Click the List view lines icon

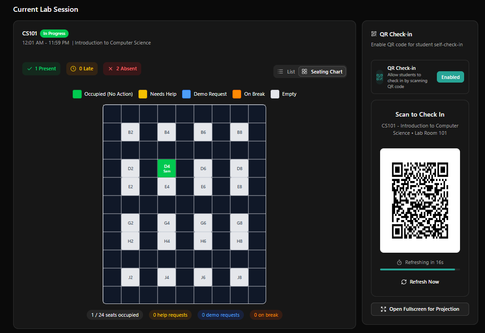coord(280,72)
